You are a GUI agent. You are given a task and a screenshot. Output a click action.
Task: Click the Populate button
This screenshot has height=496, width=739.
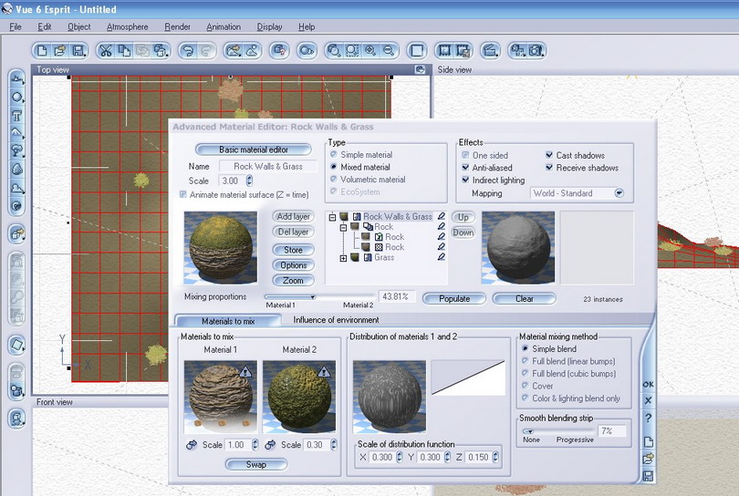pos(454,299)
